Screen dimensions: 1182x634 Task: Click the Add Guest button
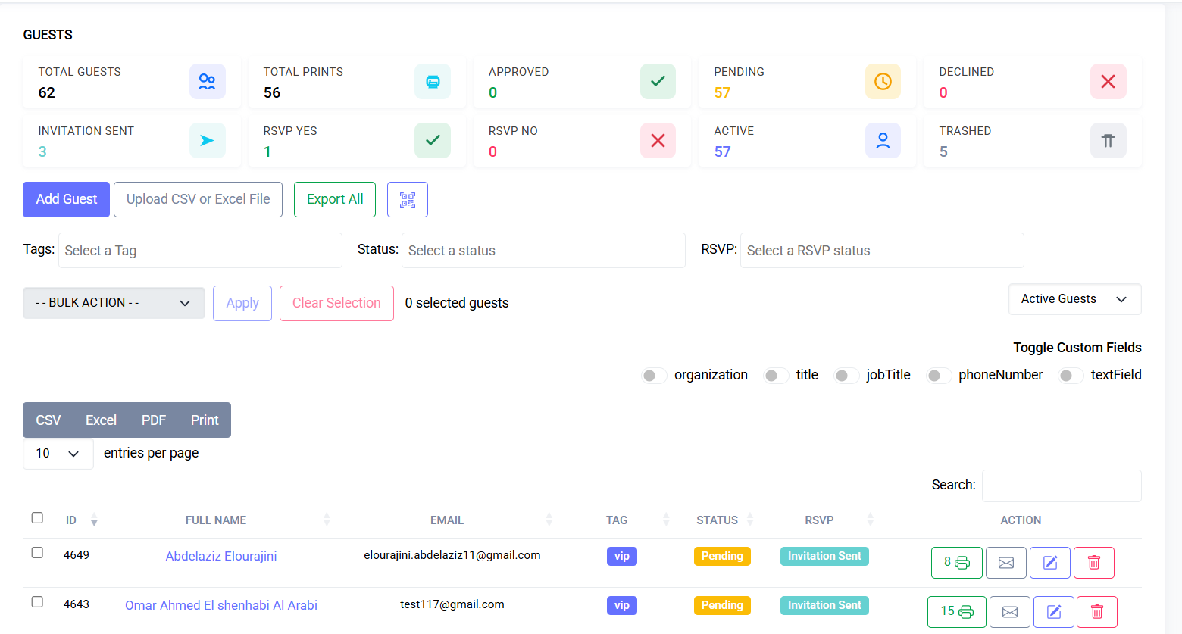click(x=66, y=199)
